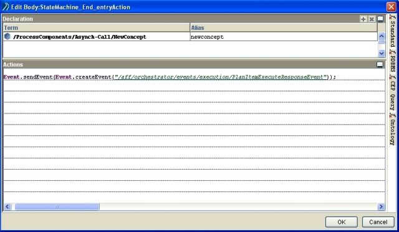Add a new declaration with the plus icon
Viewport: 399px width, 232px height.
363,19
